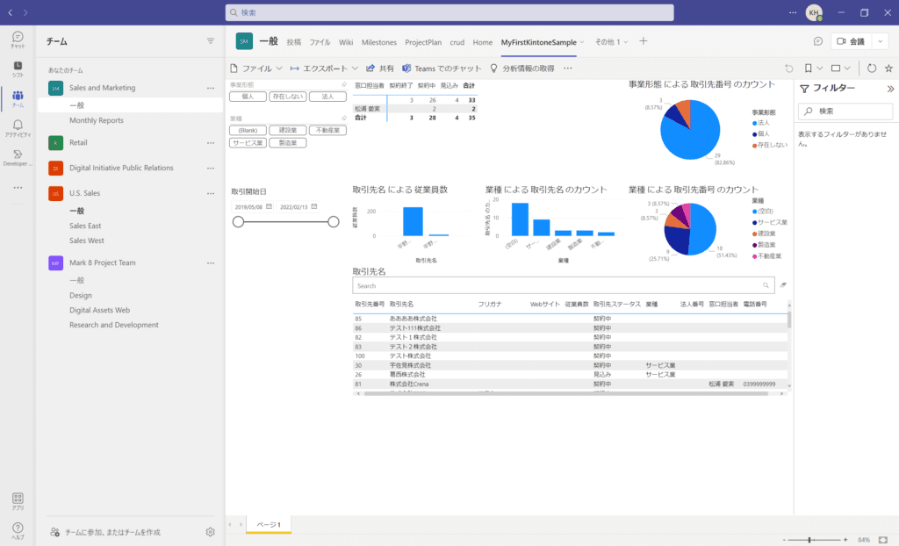
Task: Toggle the サービス業 slicer button
Action: pos(248,143)
